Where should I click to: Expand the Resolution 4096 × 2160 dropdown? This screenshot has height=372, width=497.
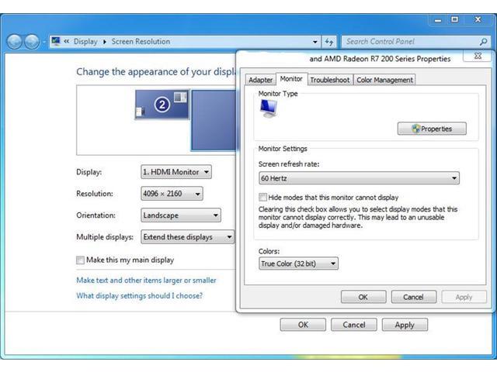pyautogui.click(x=172, y=194)
